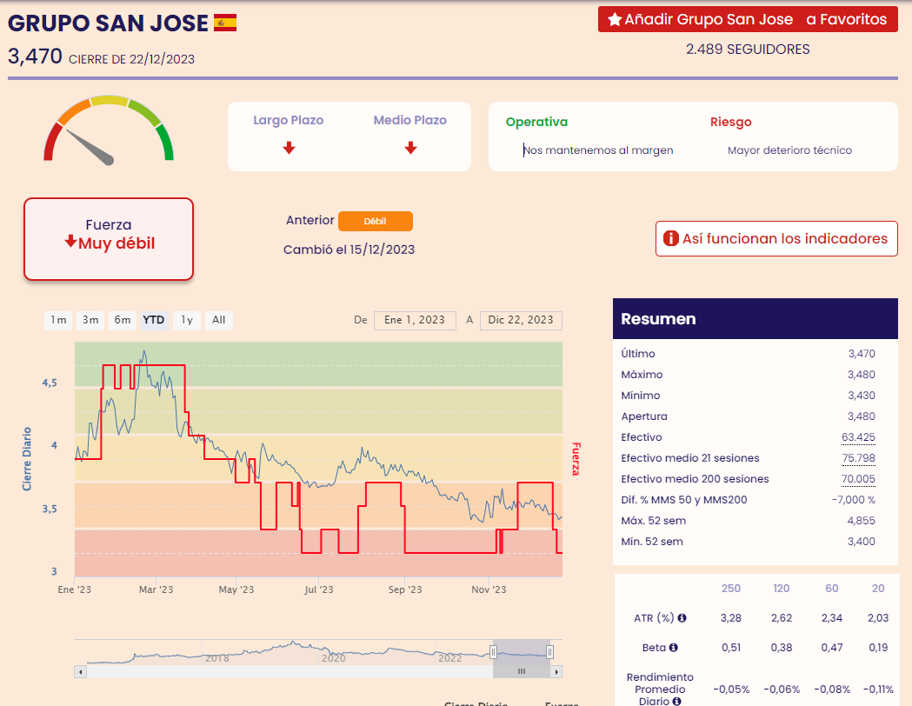
Task: Click the Largo Plazo label
Action: tap(288, 120)
